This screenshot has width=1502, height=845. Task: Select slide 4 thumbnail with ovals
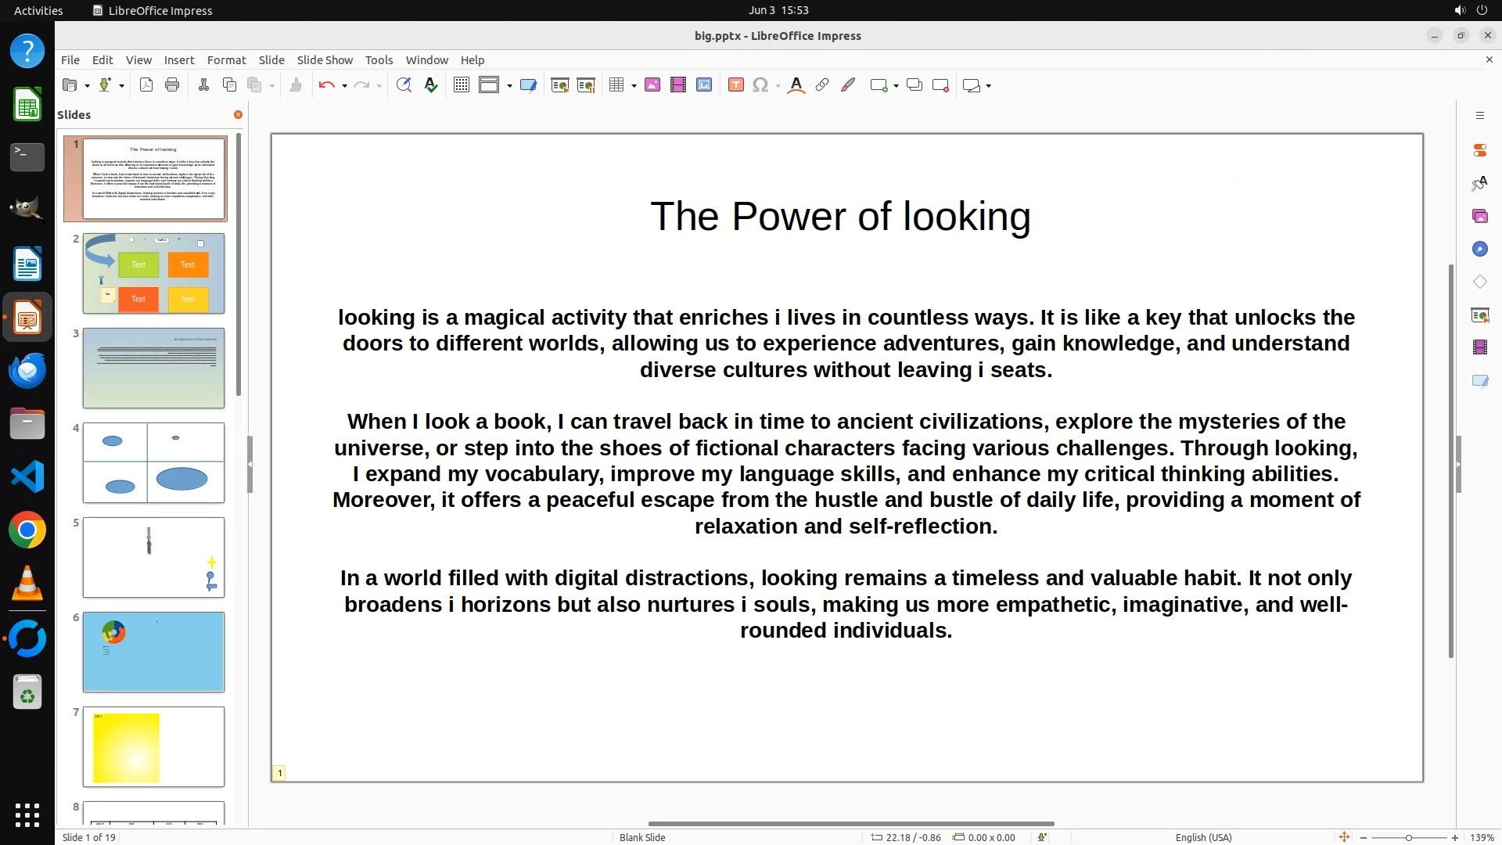point(153,462)
